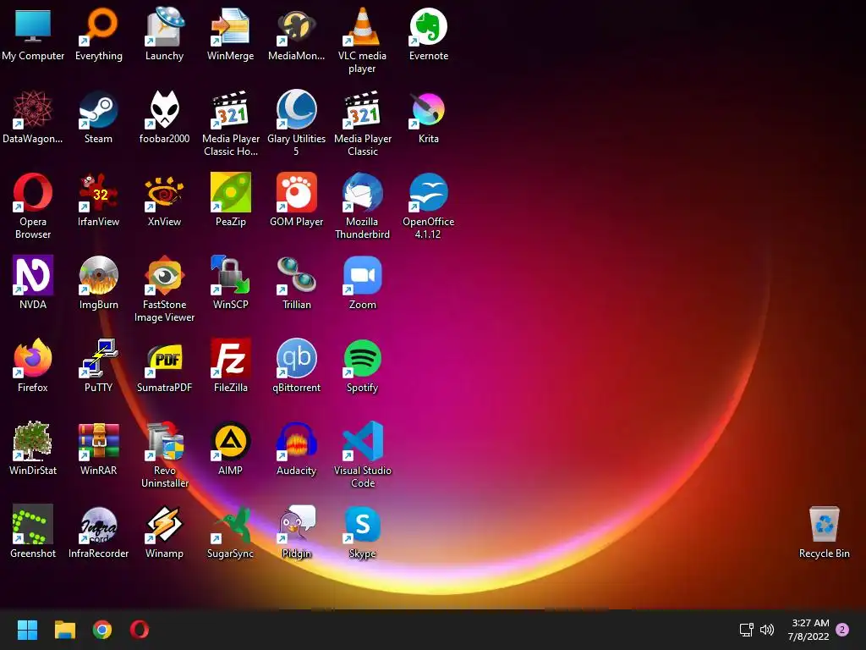The image size is (866, 650).
Task: Select the FileZilla icon
Action: coord(230,358)
